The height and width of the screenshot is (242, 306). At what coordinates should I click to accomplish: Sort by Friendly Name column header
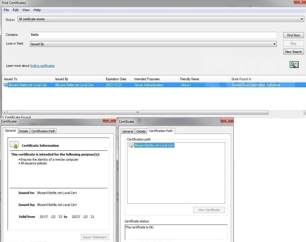(x=204, y=79)
